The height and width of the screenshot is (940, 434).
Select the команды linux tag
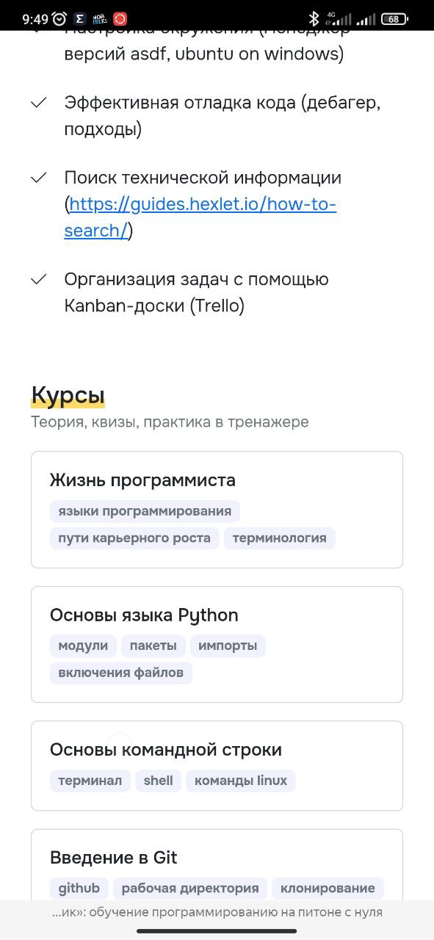coord(241,781)
